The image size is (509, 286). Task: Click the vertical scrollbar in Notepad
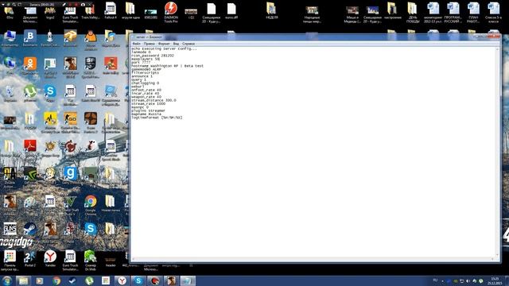(x=498, y=152)
